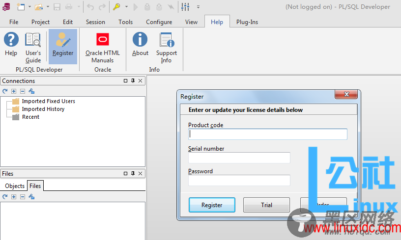Maximize the Connections panel

point(125,80)
